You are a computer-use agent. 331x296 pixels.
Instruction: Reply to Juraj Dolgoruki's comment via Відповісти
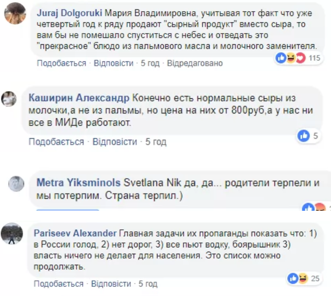point(113,63)
